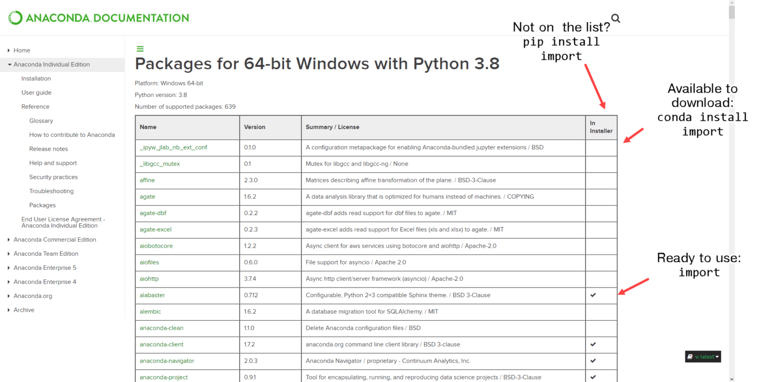
Task: Go to Packages in the sidebar
Action: click(42, 205)
